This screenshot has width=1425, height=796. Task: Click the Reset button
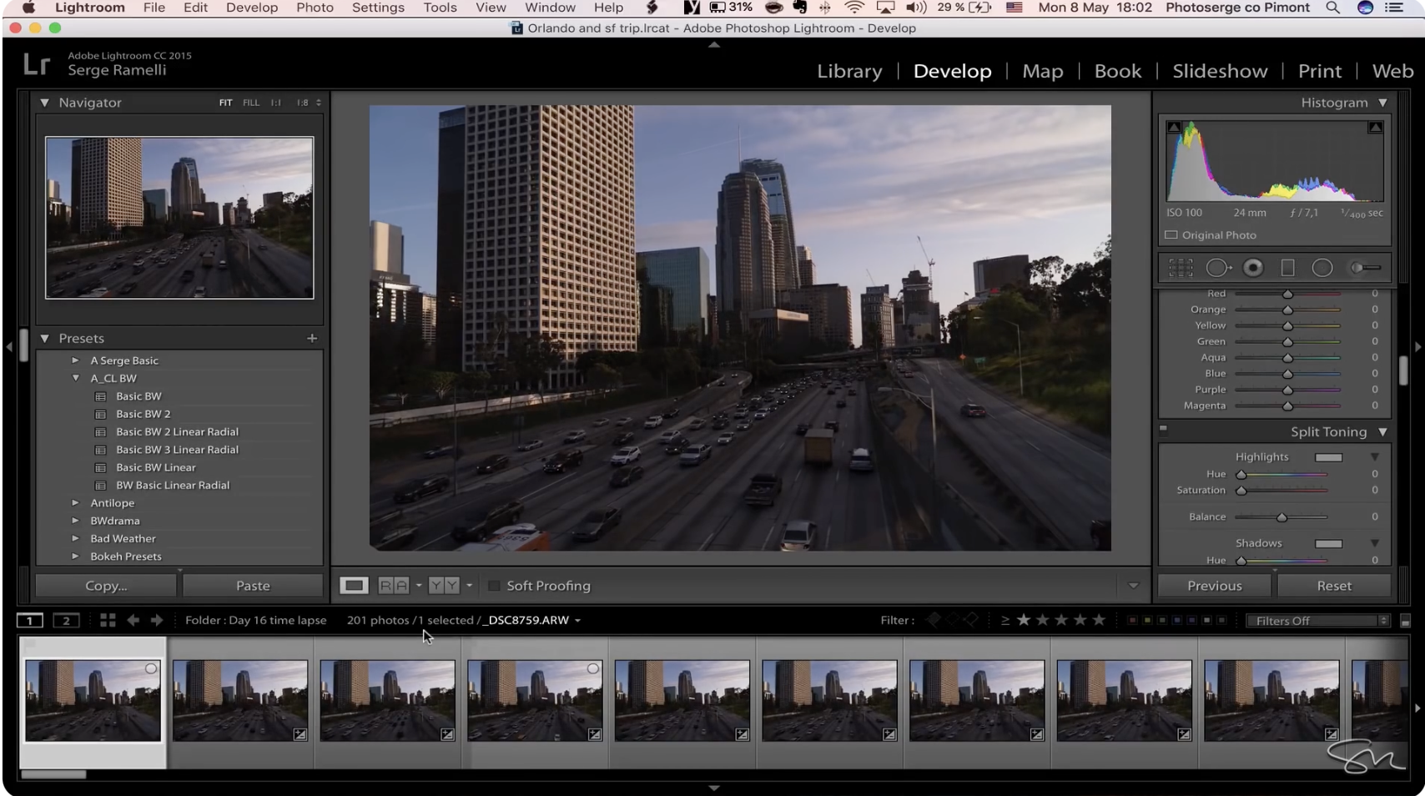click(1333, 586)
